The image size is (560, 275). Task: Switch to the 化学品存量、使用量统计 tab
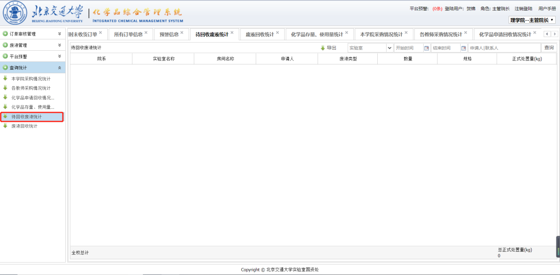(x=317, y=34)
